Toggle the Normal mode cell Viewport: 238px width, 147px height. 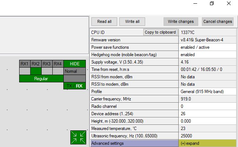pyautogui.click(x=74, y=71)
